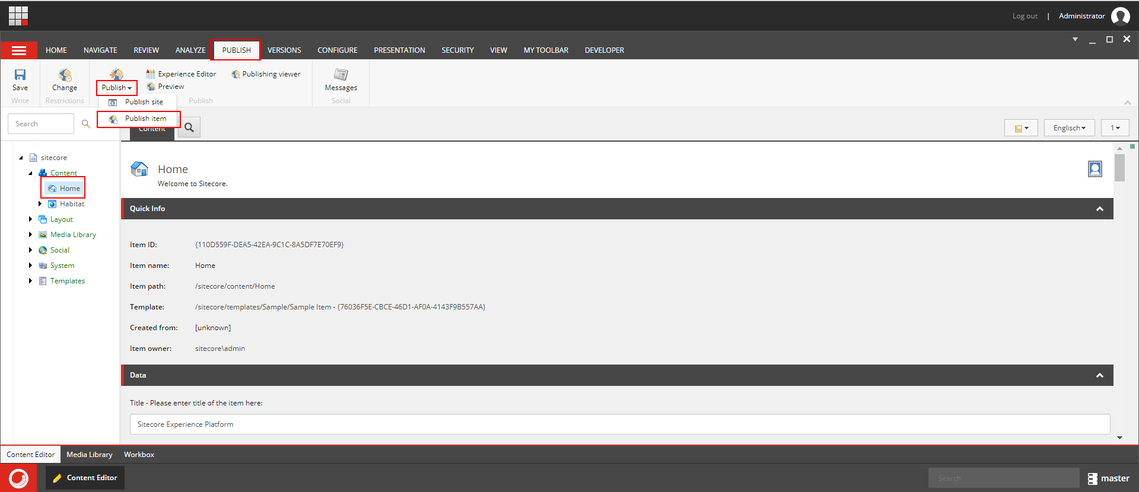Click the tree Search input field
This screenshot has height=492, width=1139.
[x=41, y=124]
